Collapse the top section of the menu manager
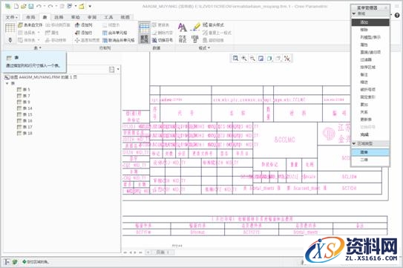403x268 pixels. coord(354,13)
